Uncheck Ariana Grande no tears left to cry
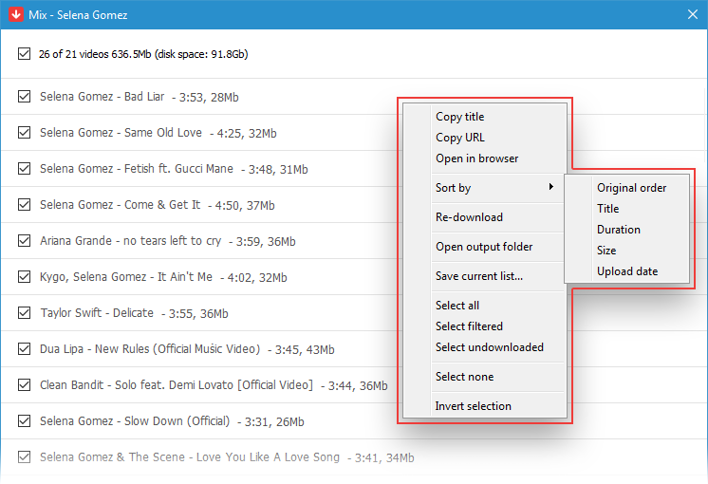Screen dimensions: 708x484 (x=24, y=241)
